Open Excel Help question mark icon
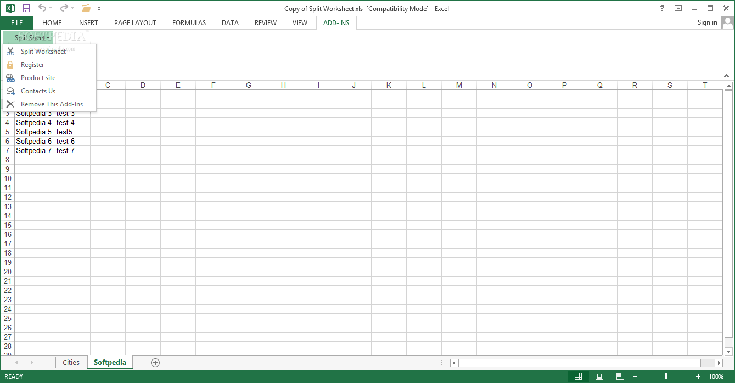This screenshot has width=735, height=383. tap(661, 8)
